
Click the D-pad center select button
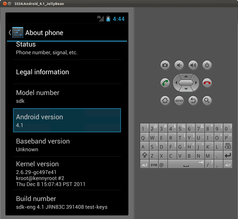click(x=186, y=83)
